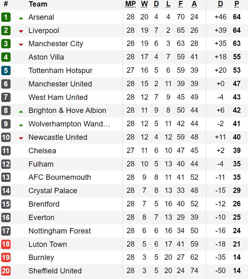This screenshot has height=279, width=248.
Task: Open the Aston Villa team link
Action: 46,57
